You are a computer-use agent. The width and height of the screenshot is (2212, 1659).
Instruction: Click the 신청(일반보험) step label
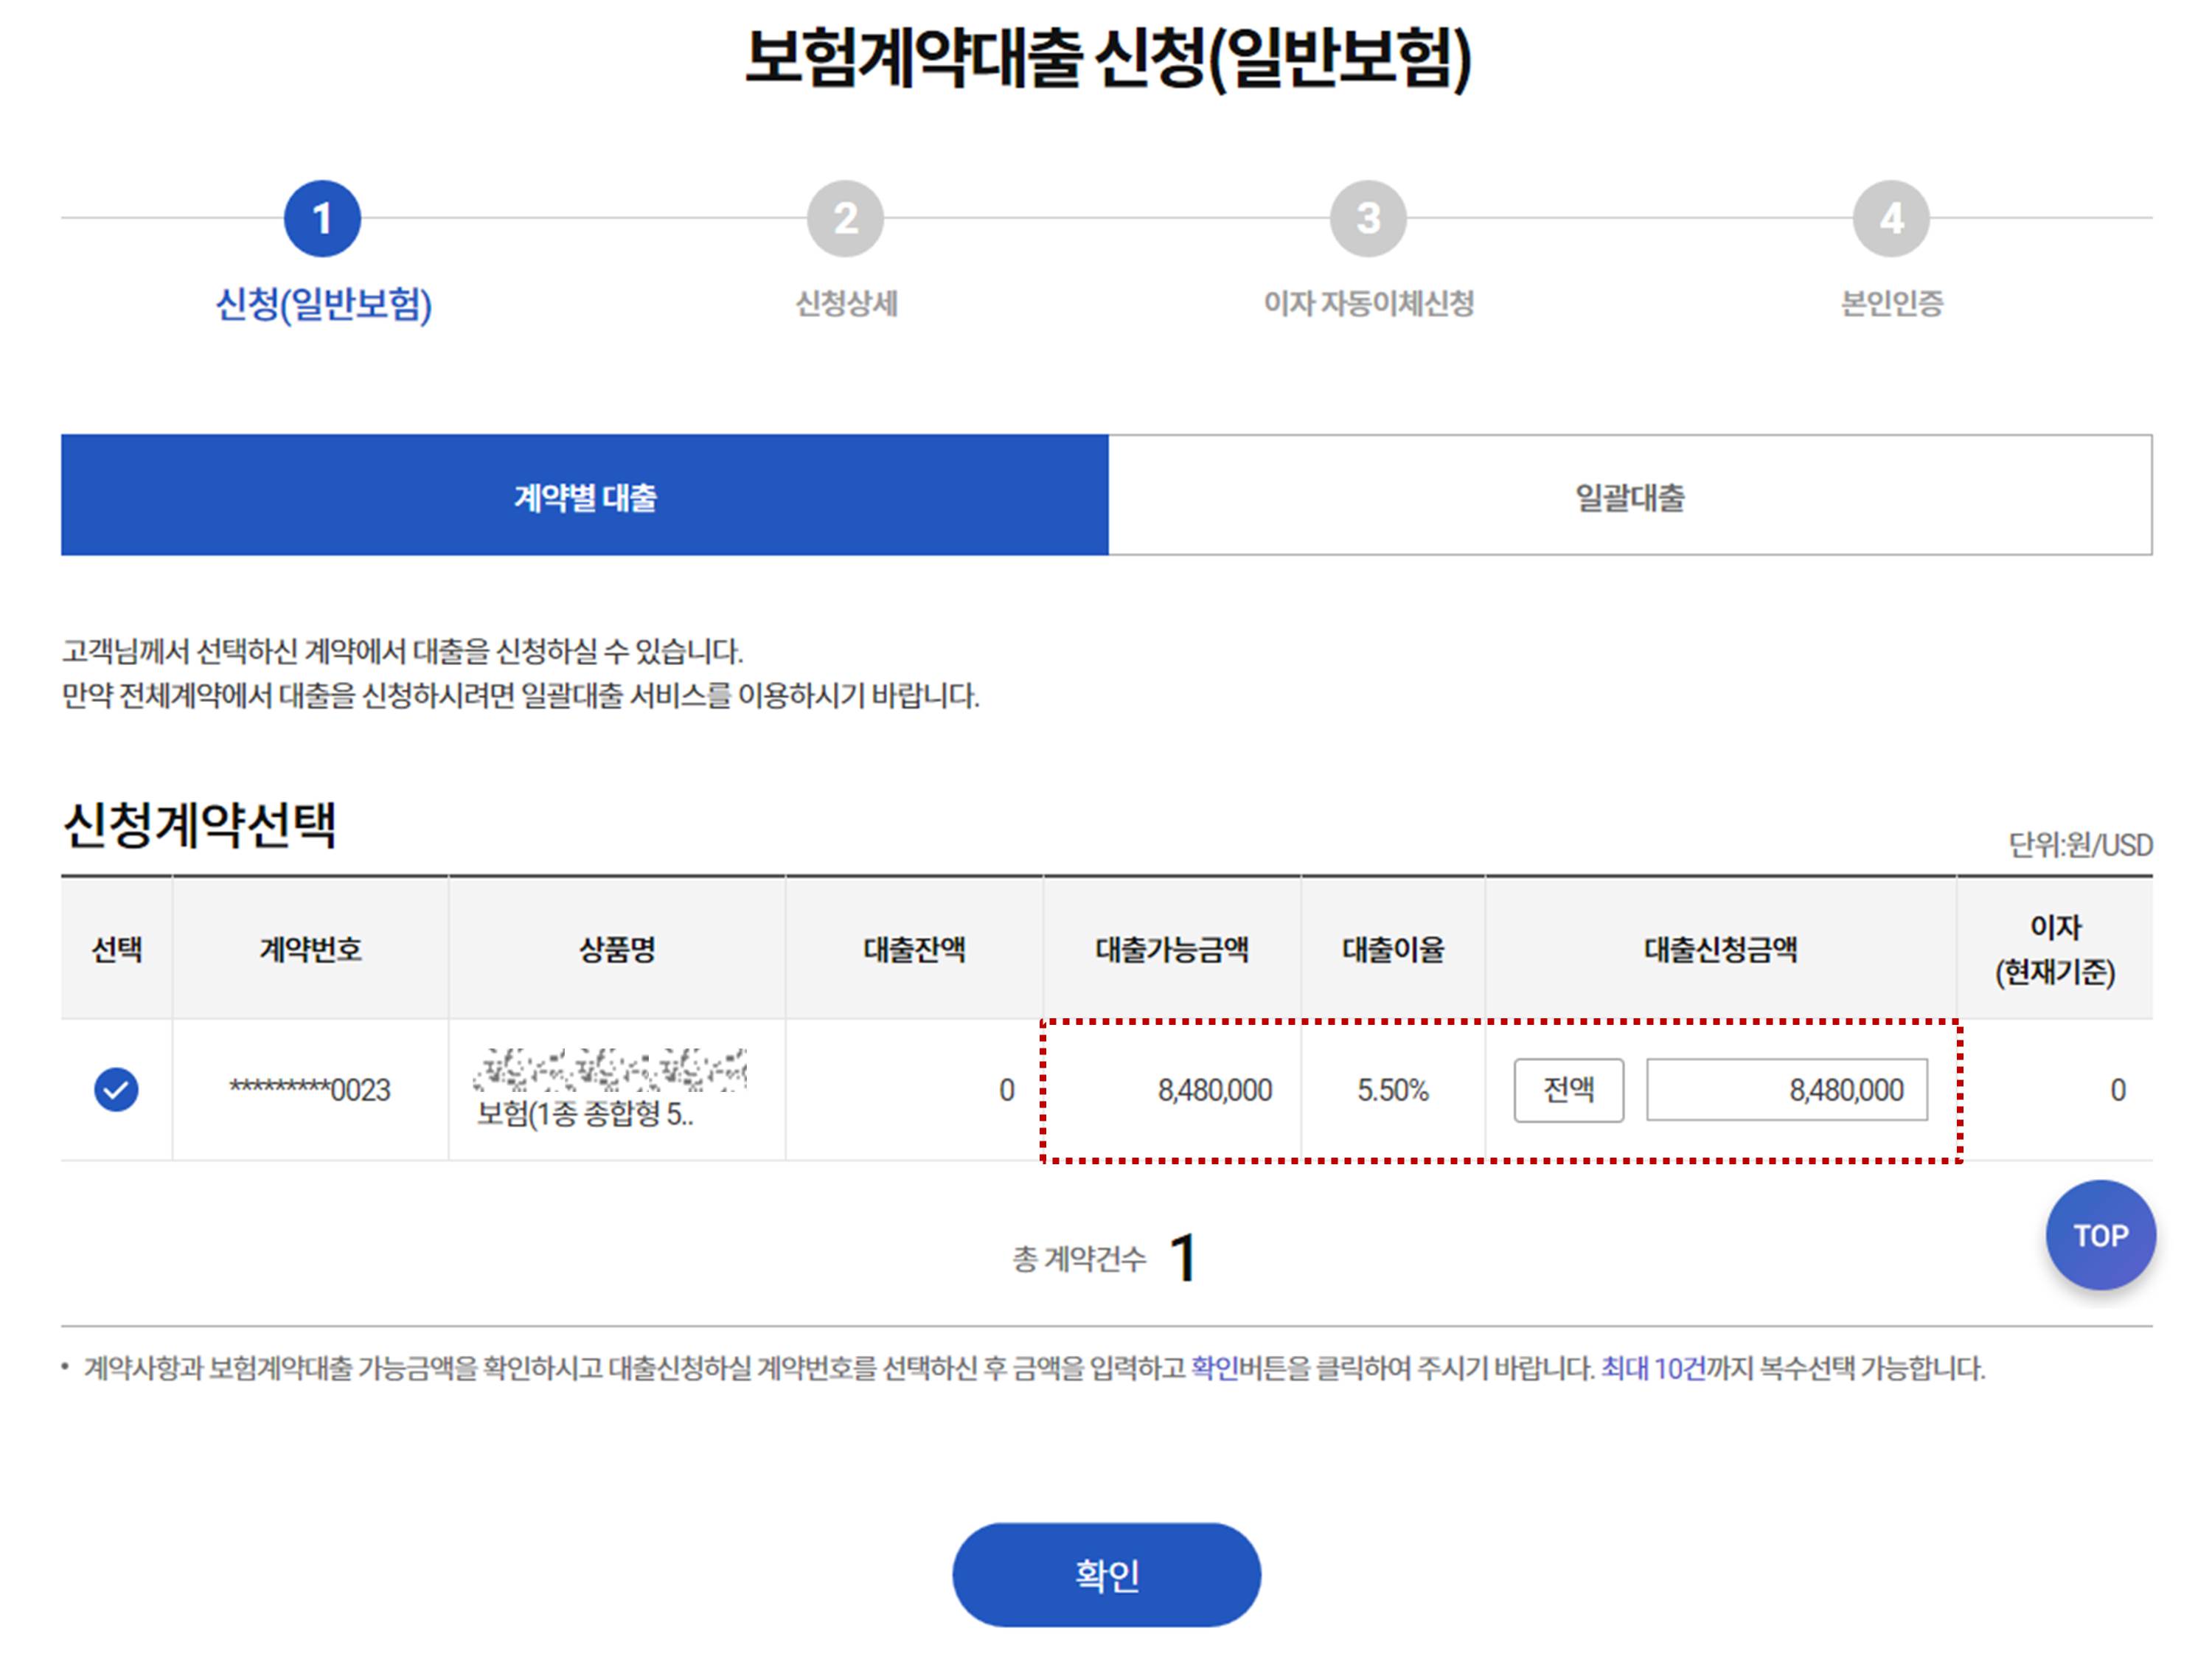coord(324,304)
